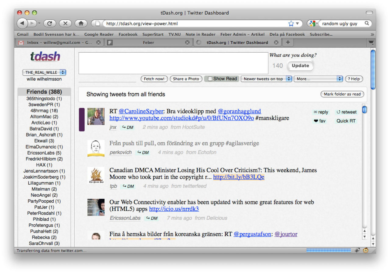Close the Feber tab

[187, 43]
